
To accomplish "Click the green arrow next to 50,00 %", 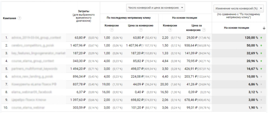I will click(x=261, y=45).
